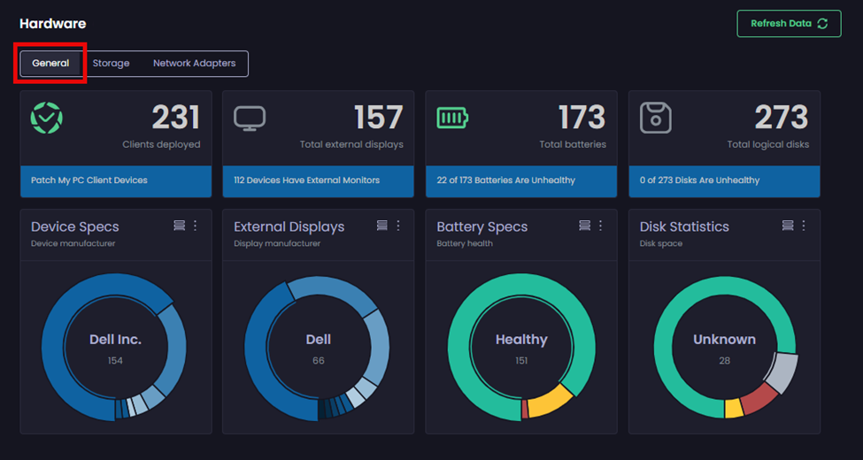Viewport: 863px width, 460px height.
Task: Click the external displays monitor icon
Action: coord(250,118)
